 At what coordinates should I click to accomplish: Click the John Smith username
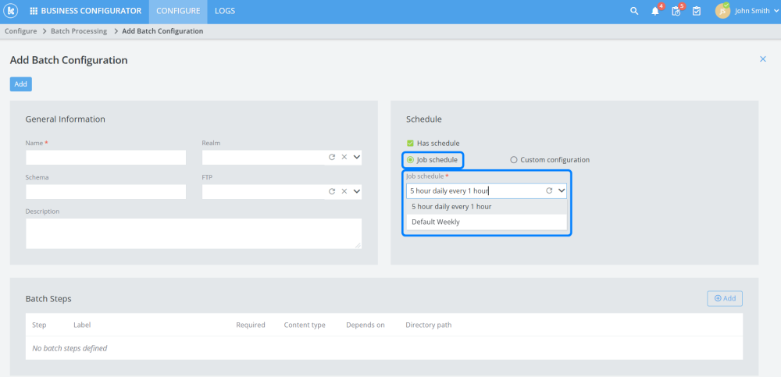[752, 11]
